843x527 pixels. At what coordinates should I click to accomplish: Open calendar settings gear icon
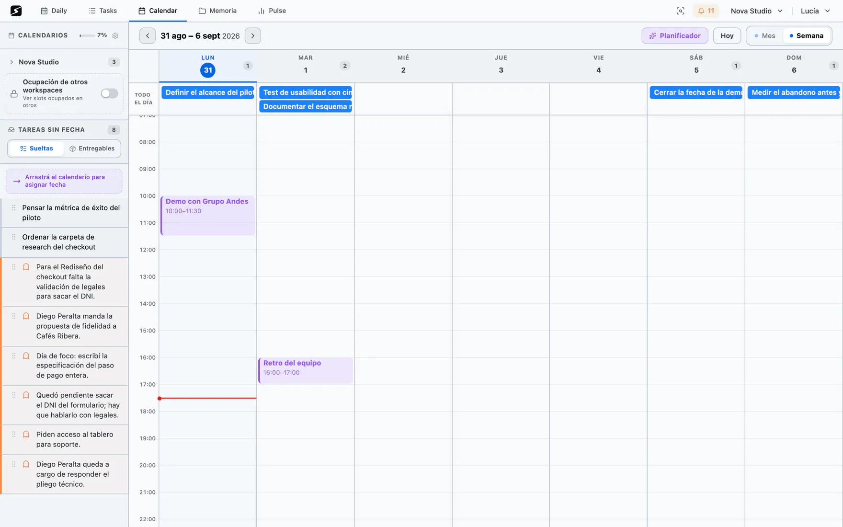[x=115, y=35]
